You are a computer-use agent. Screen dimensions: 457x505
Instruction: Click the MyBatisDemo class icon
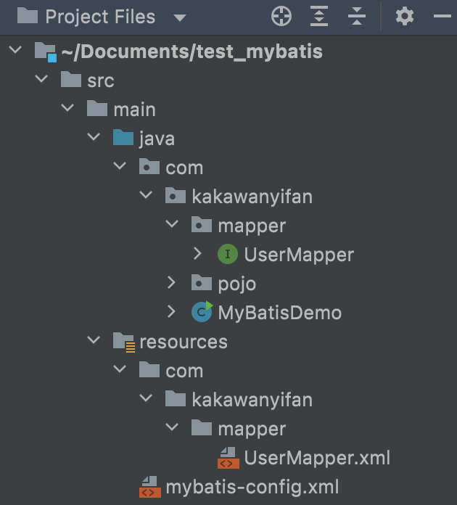point(202,312)
